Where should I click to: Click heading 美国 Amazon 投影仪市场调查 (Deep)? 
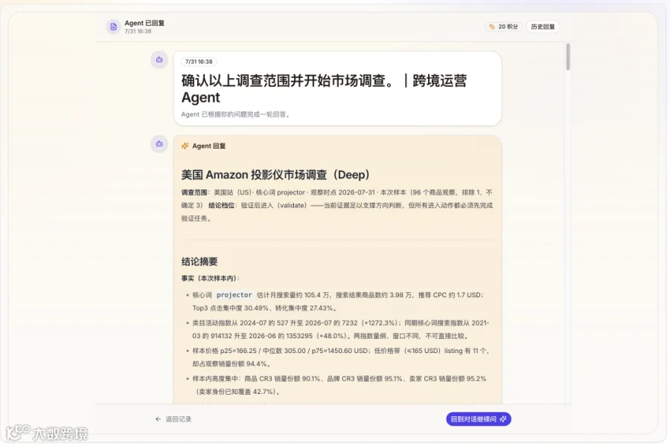tap(275, 175)
